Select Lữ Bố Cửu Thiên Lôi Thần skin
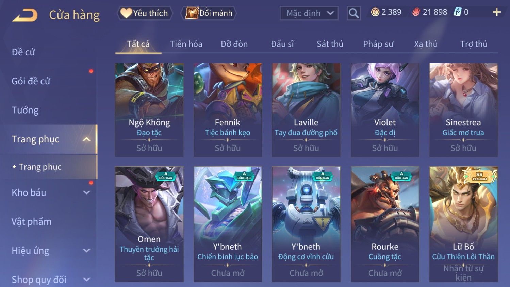The image size is (510, 287). click(x=463, y=224)
